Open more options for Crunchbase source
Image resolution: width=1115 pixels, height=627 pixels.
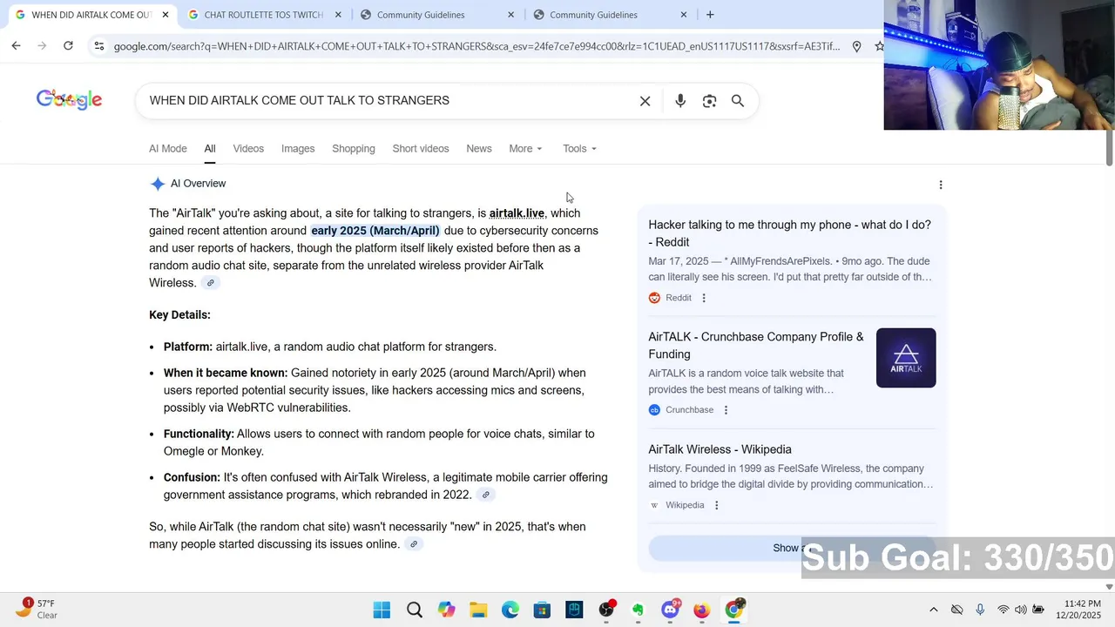[726, 410]
